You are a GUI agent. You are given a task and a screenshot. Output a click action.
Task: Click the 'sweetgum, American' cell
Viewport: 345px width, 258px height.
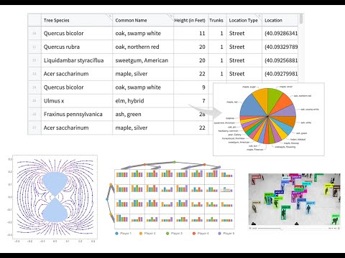[x=143, y=60]
